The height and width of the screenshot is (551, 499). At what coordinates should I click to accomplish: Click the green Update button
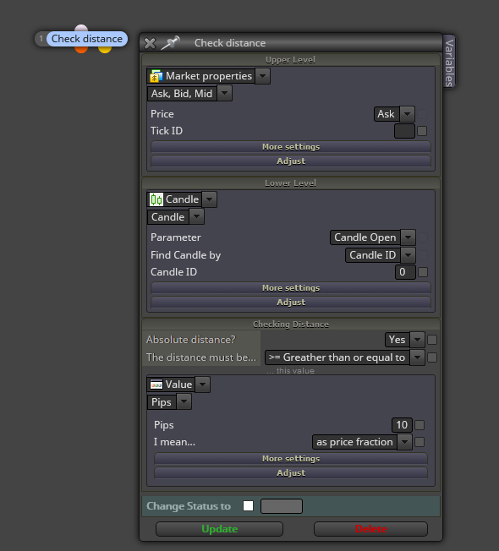(x=219, y=529)
